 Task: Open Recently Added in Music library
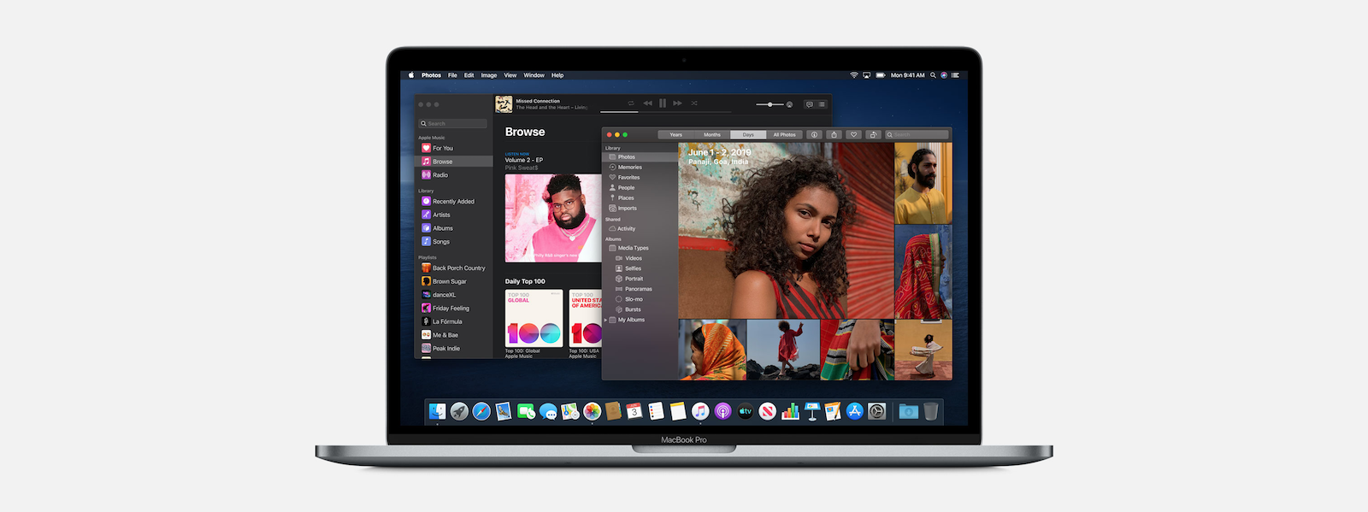coord(453,202)
